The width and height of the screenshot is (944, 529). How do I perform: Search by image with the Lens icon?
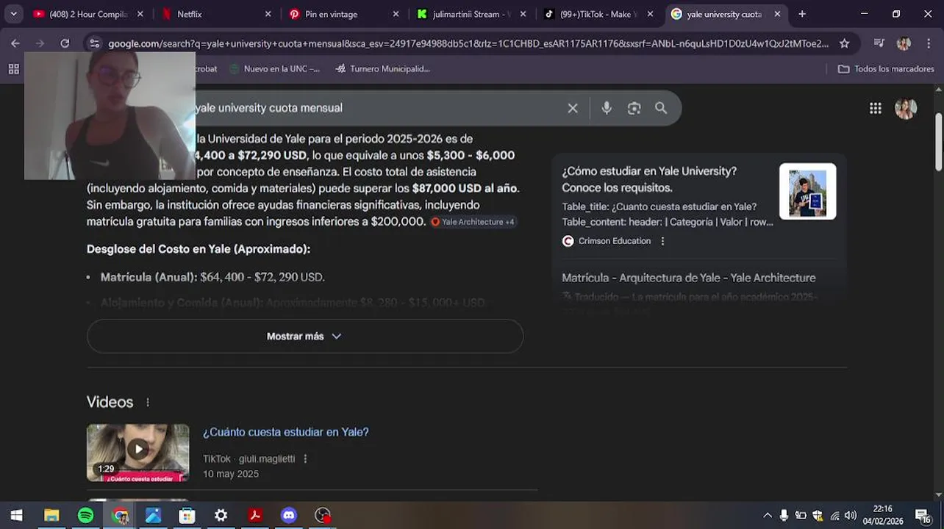[x=634, y=108]
